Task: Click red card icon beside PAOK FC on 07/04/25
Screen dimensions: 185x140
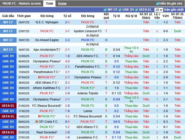Action: tap(39, 77)
